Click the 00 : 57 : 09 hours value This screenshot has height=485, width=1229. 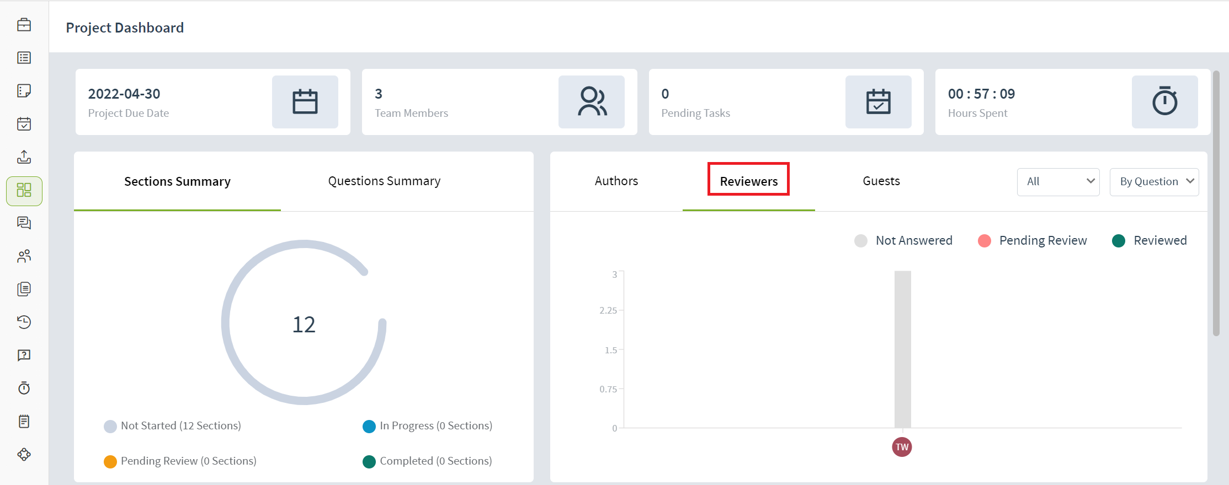(981, 94)
